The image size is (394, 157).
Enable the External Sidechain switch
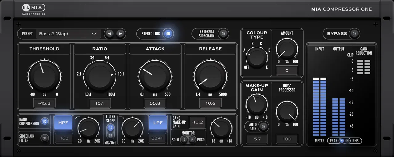coord(223,34)
